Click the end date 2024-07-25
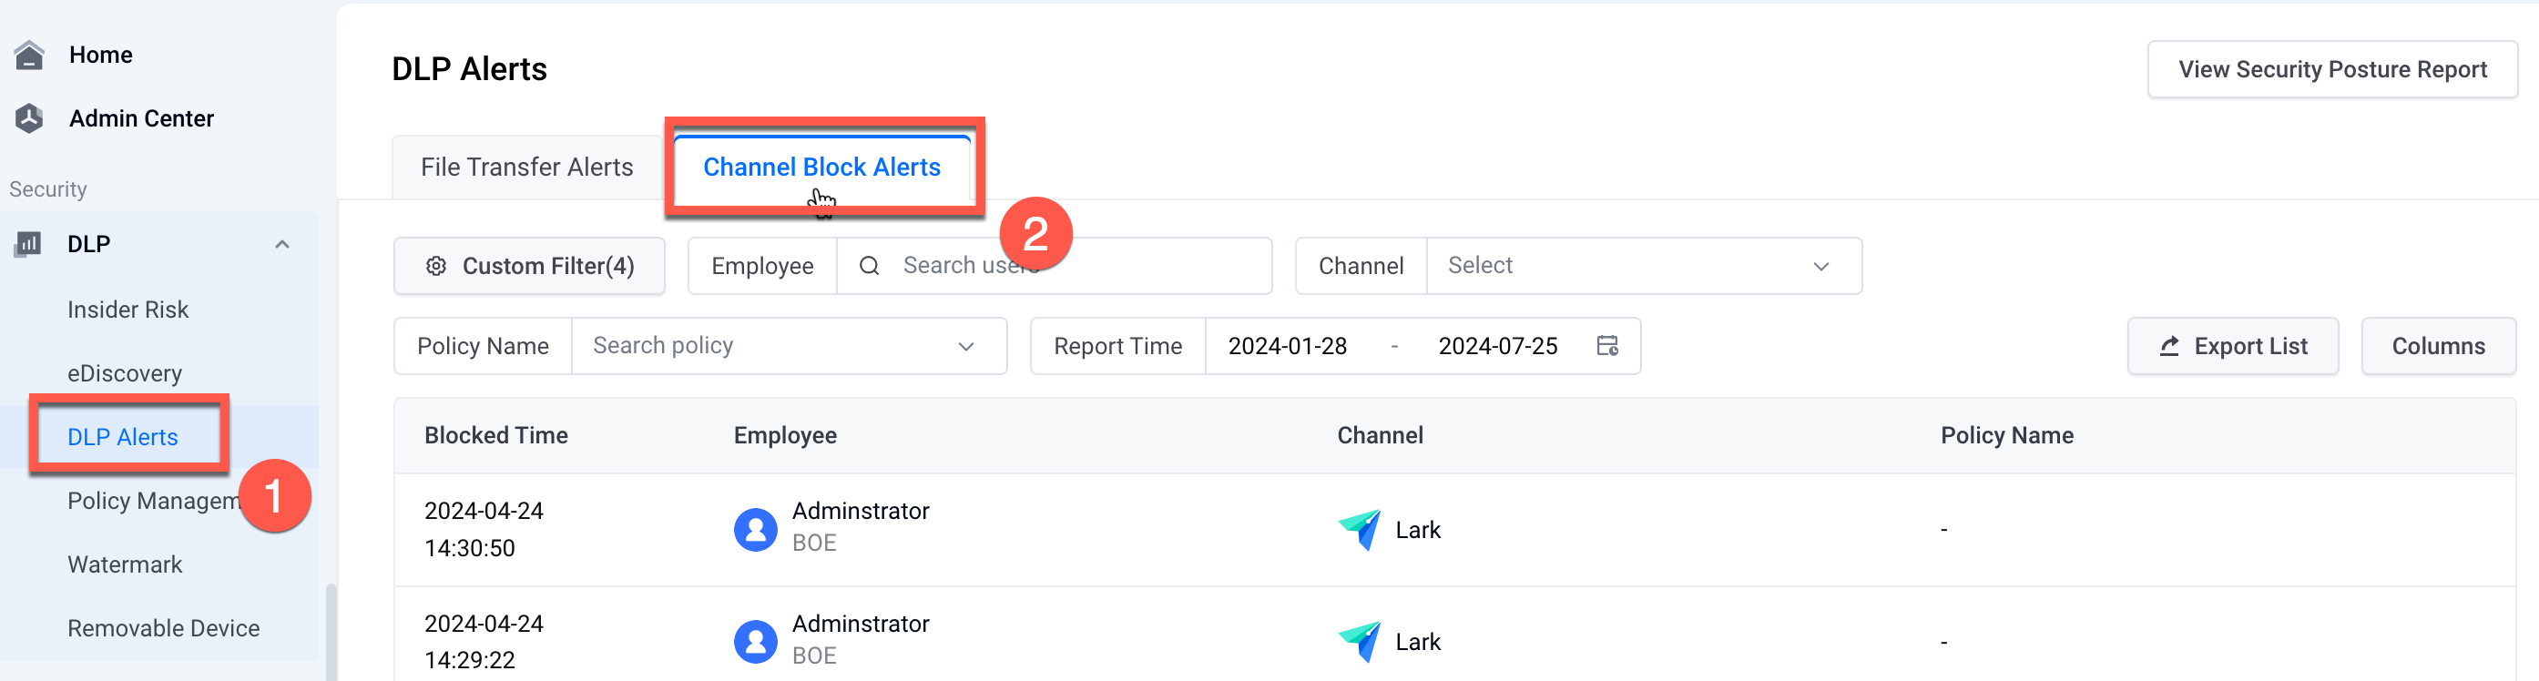Viewport: 2539px width, 681px height. click(x=1497, y=346)
